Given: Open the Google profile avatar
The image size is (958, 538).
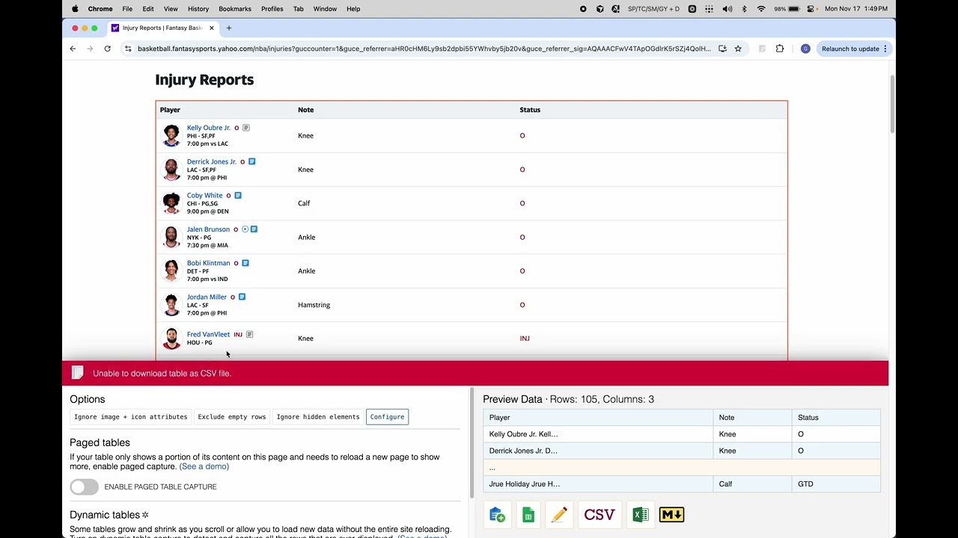Looking at the screenshot, I should 805,49.
